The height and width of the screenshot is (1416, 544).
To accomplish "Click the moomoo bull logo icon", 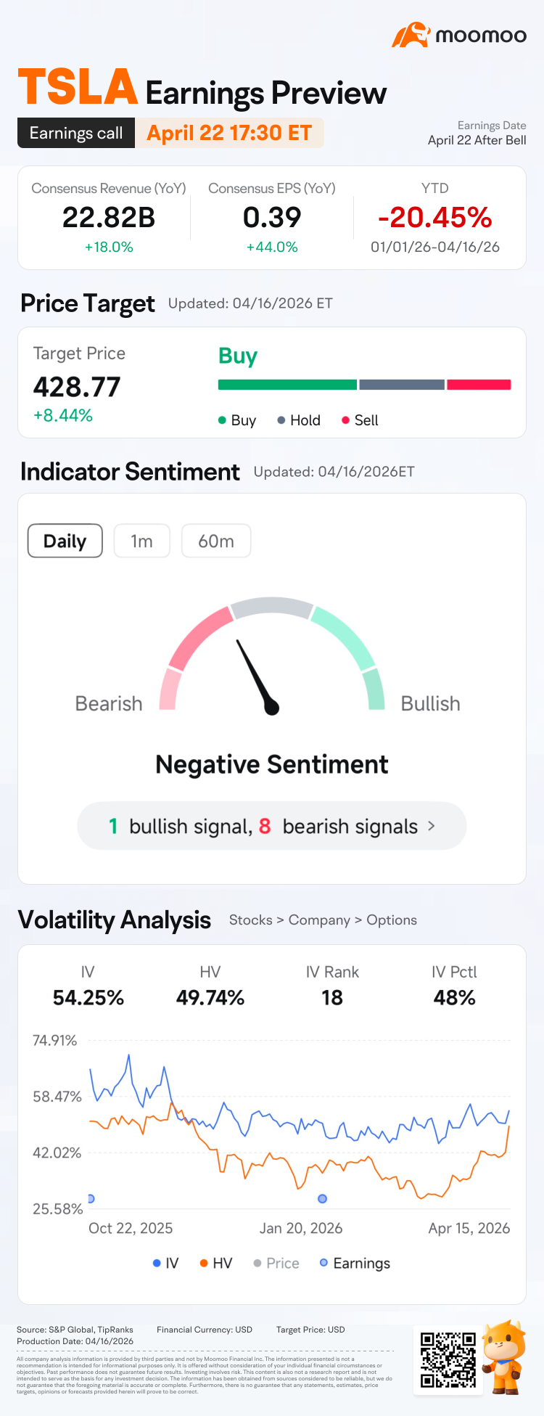I will click(411, 35).
